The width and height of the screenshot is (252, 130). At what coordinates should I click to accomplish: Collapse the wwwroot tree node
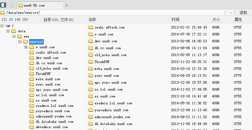20,42
